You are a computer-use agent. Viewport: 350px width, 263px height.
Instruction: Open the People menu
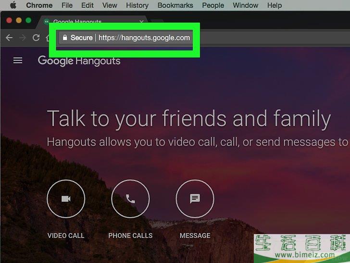coord(213,5)
